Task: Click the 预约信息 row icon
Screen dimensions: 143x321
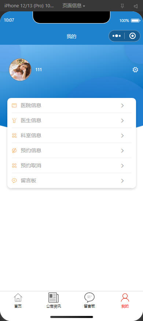Action: pyautogui.click(x=14, y=151)
